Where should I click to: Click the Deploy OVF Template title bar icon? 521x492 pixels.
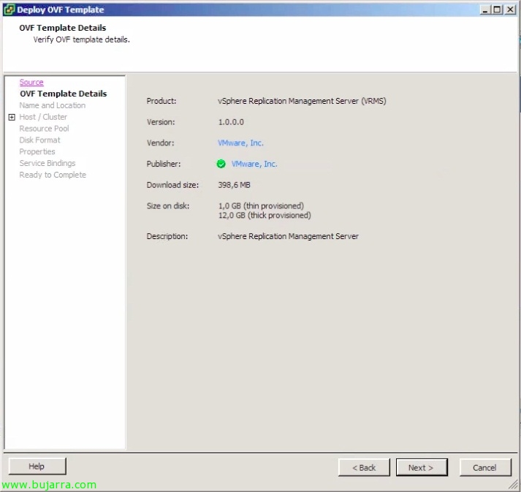[x=9, y=10]
